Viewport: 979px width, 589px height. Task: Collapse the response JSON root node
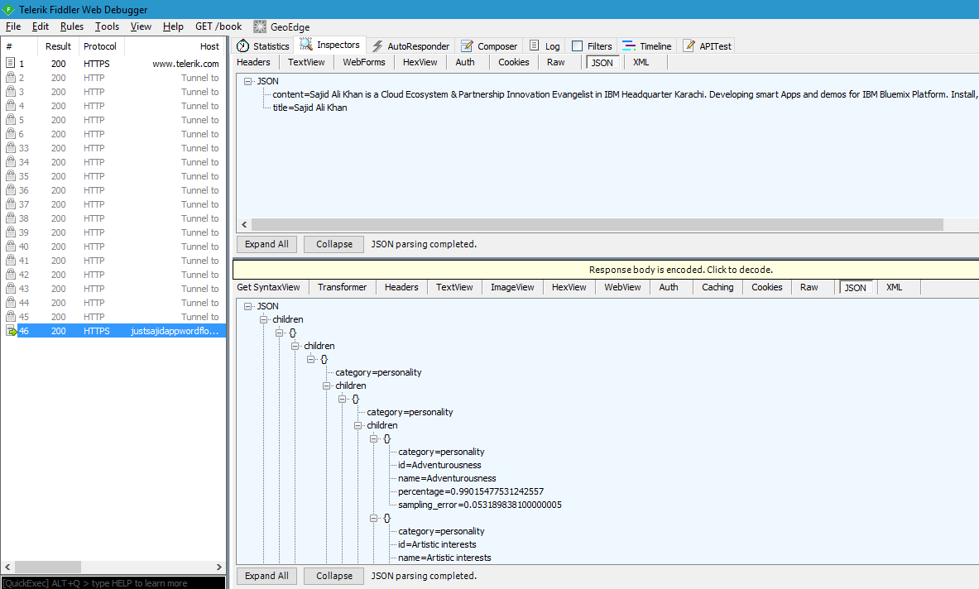tap(248, 306)
